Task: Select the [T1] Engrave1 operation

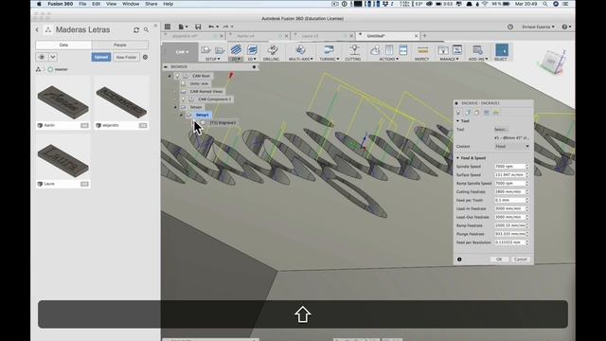Action: click(x=223, y=122)
